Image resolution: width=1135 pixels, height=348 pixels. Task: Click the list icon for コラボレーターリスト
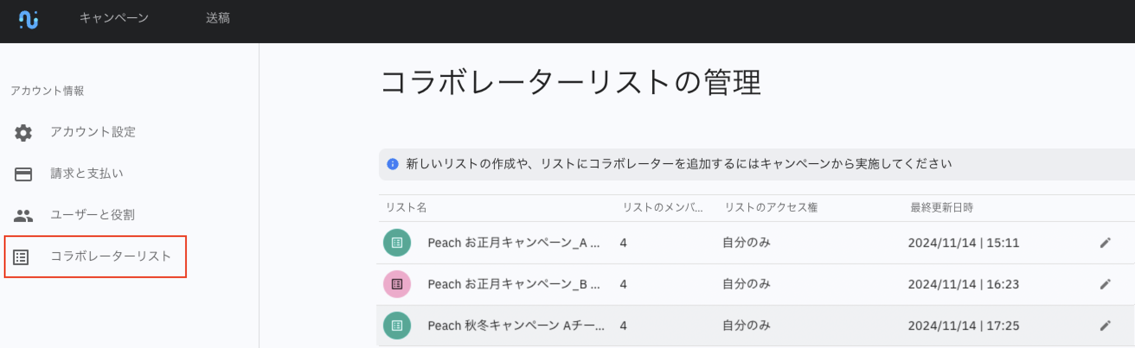click(21, 257)
